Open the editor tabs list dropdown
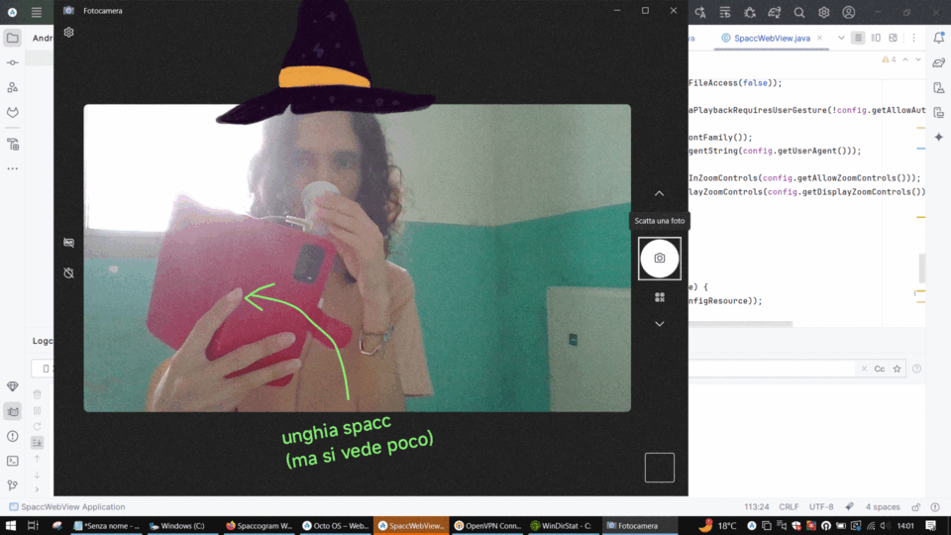Image resolution: width=951 pixels, height=535 pixels. [x=841, y=38]
